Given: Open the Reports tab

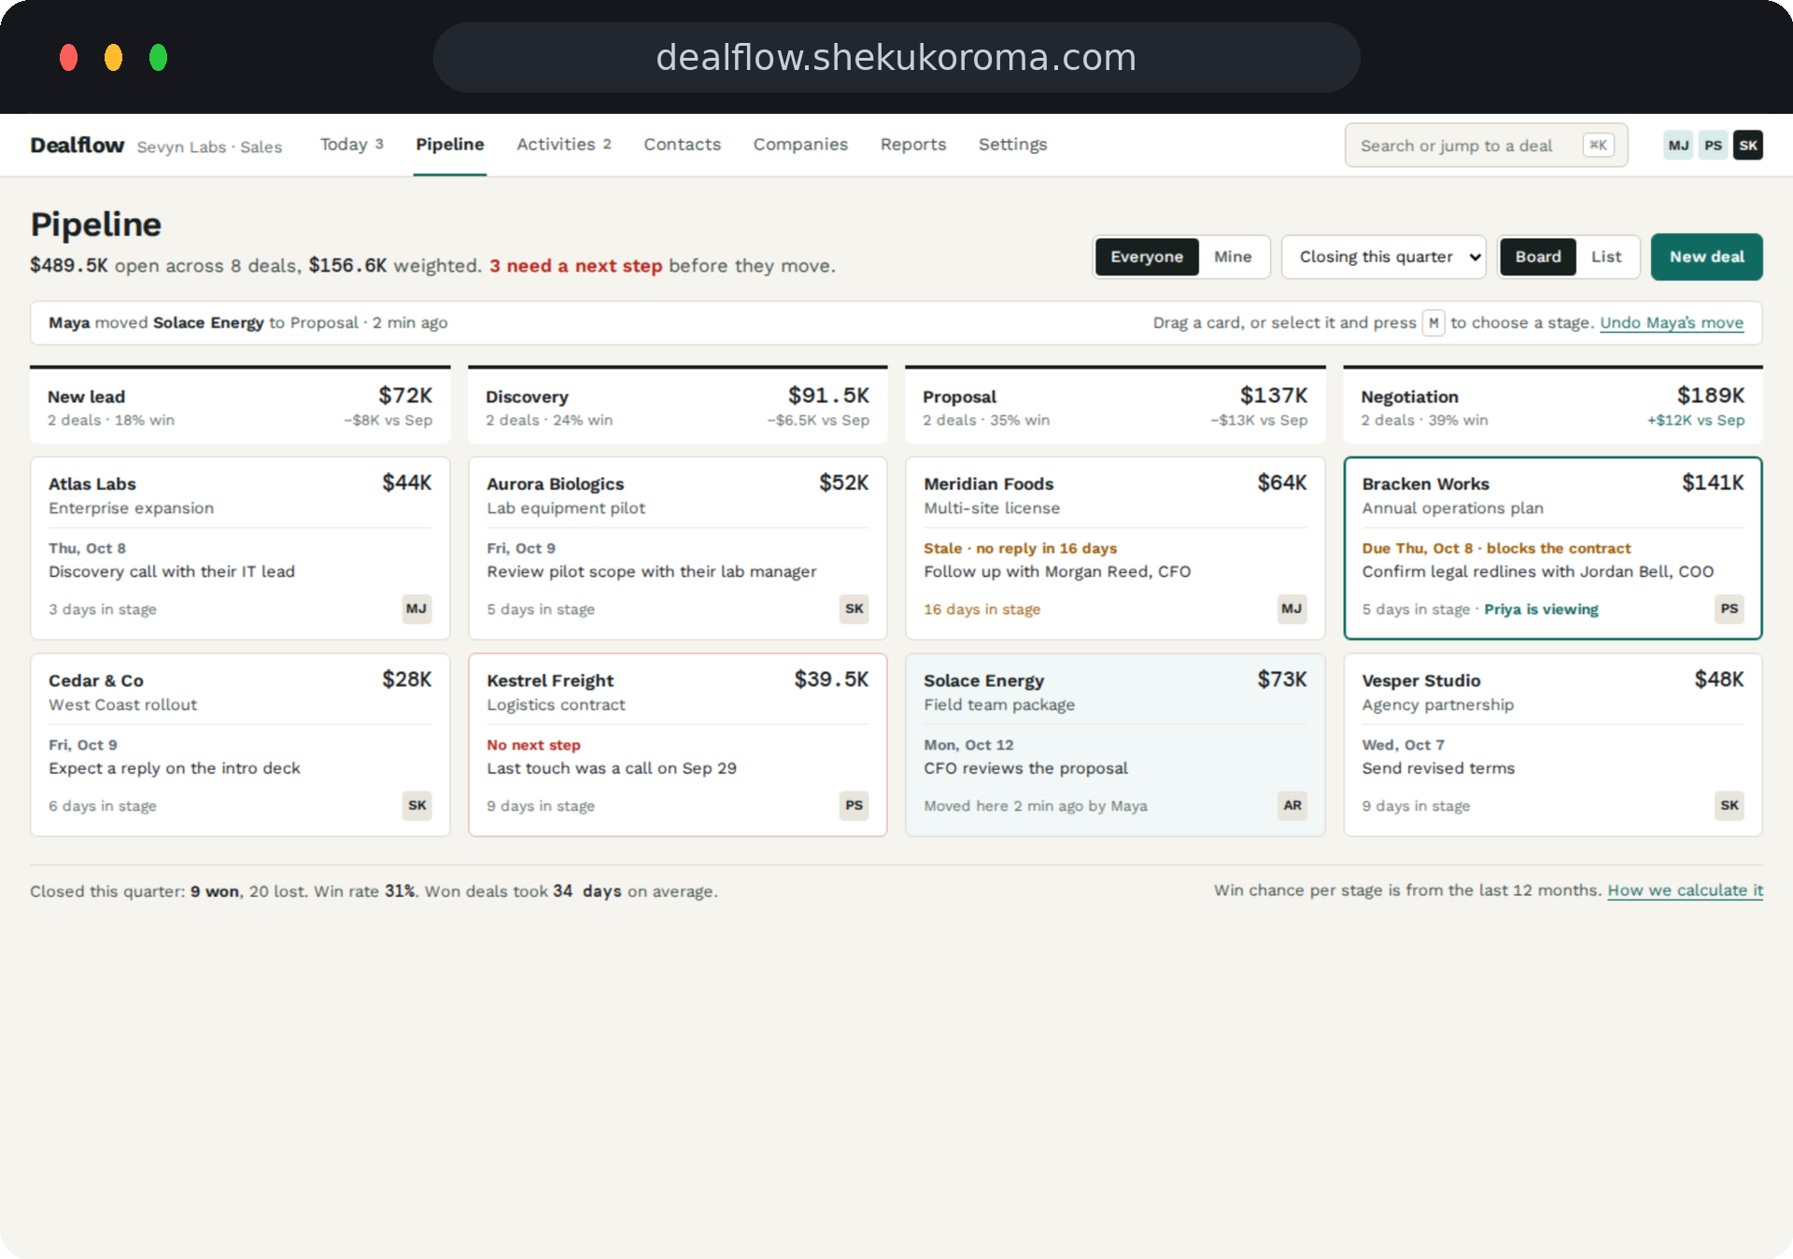Looking at the screenshot, I should pos(913,145).
